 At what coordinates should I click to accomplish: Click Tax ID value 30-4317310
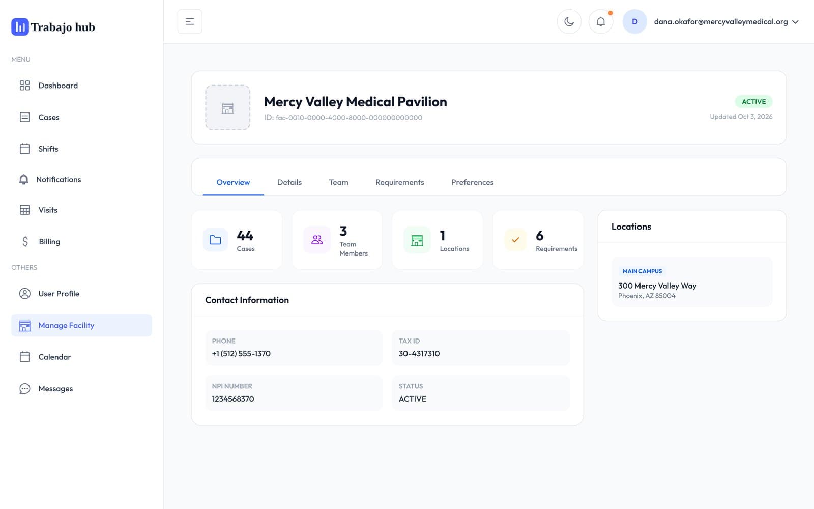point(419,354)
